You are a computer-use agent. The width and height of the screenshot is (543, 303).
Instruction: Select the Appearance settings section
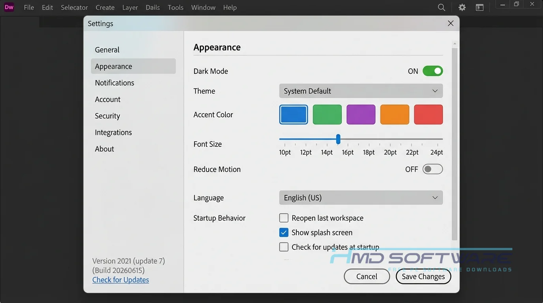(133, 66)
